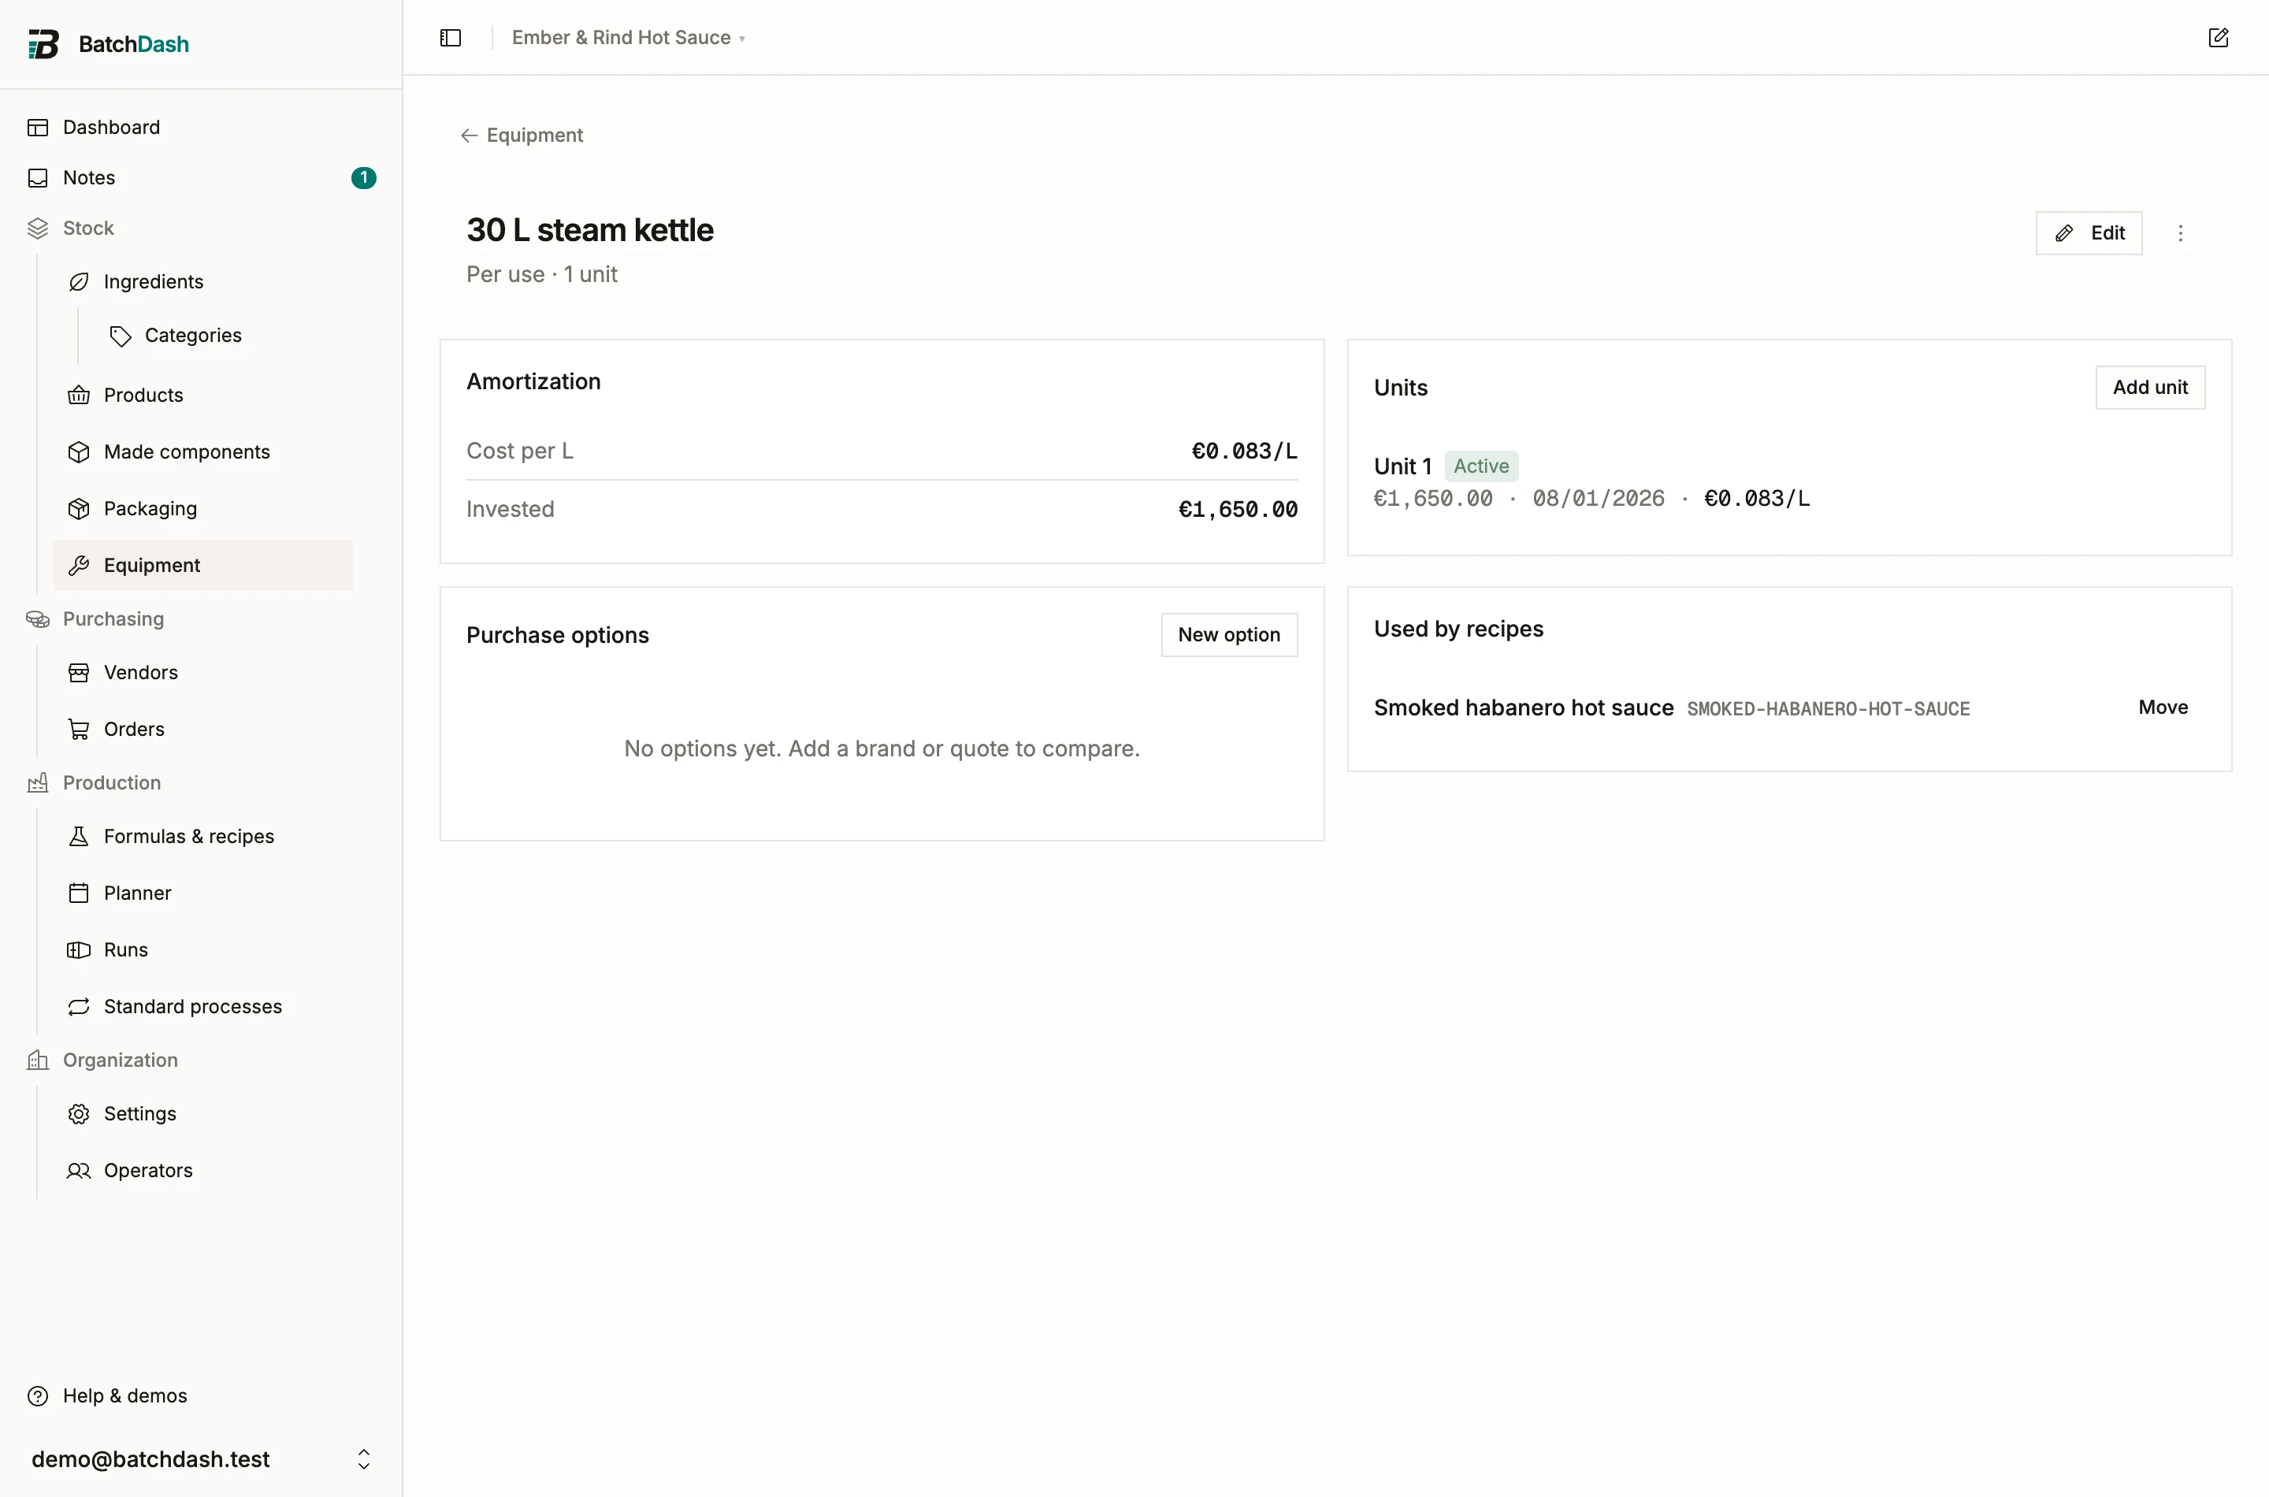The width and height of the screenshot is (2269, 1497).
Task: Click the Active status badge on Unit 1
Action: pos(1480,466)
